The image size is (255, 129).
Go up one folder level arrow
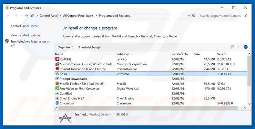point(27,16)
